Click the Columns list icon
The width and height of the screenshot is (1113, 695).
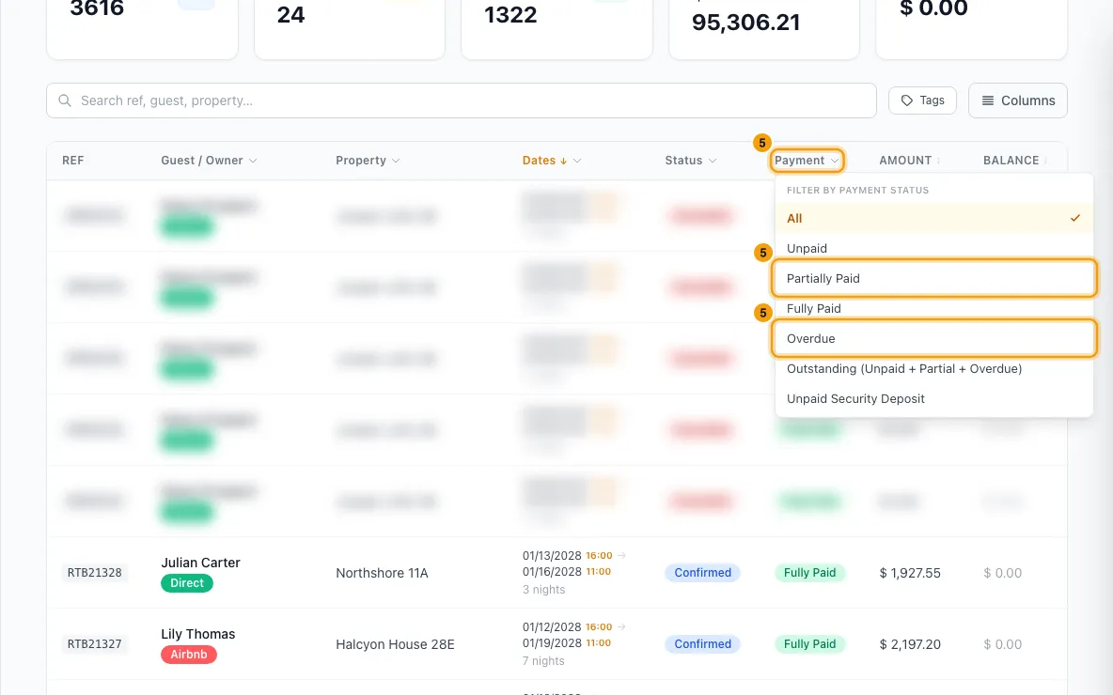click(x=987, y=100)
